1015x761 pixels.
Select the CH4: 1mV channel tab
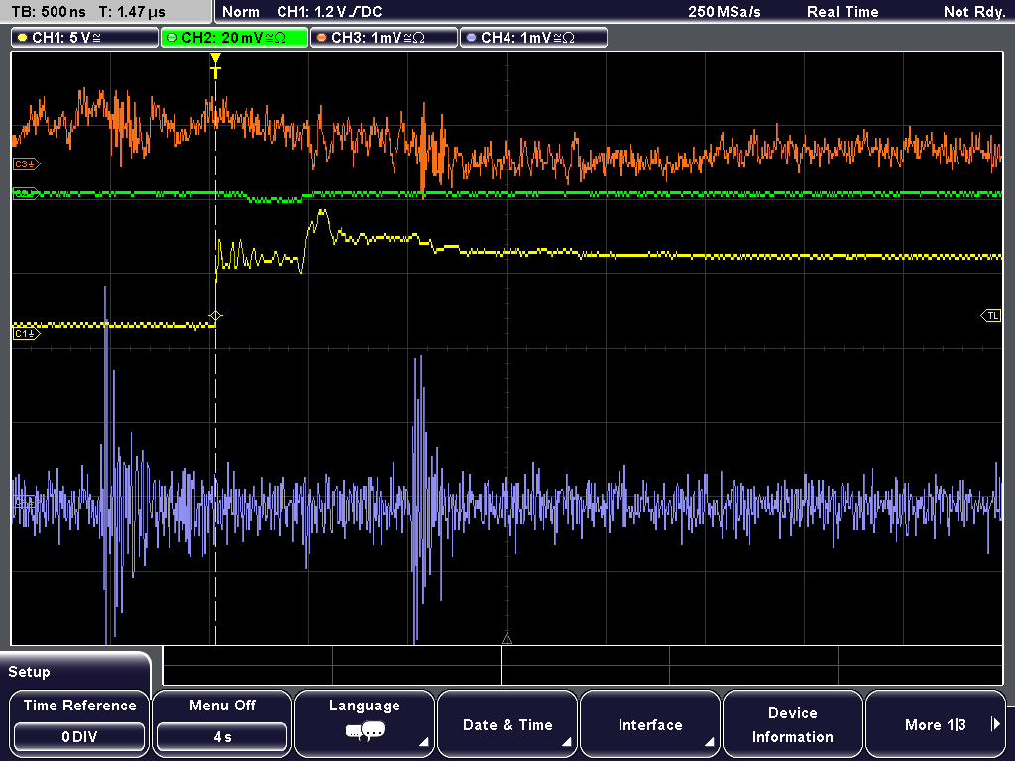click(x=533, y=38)
